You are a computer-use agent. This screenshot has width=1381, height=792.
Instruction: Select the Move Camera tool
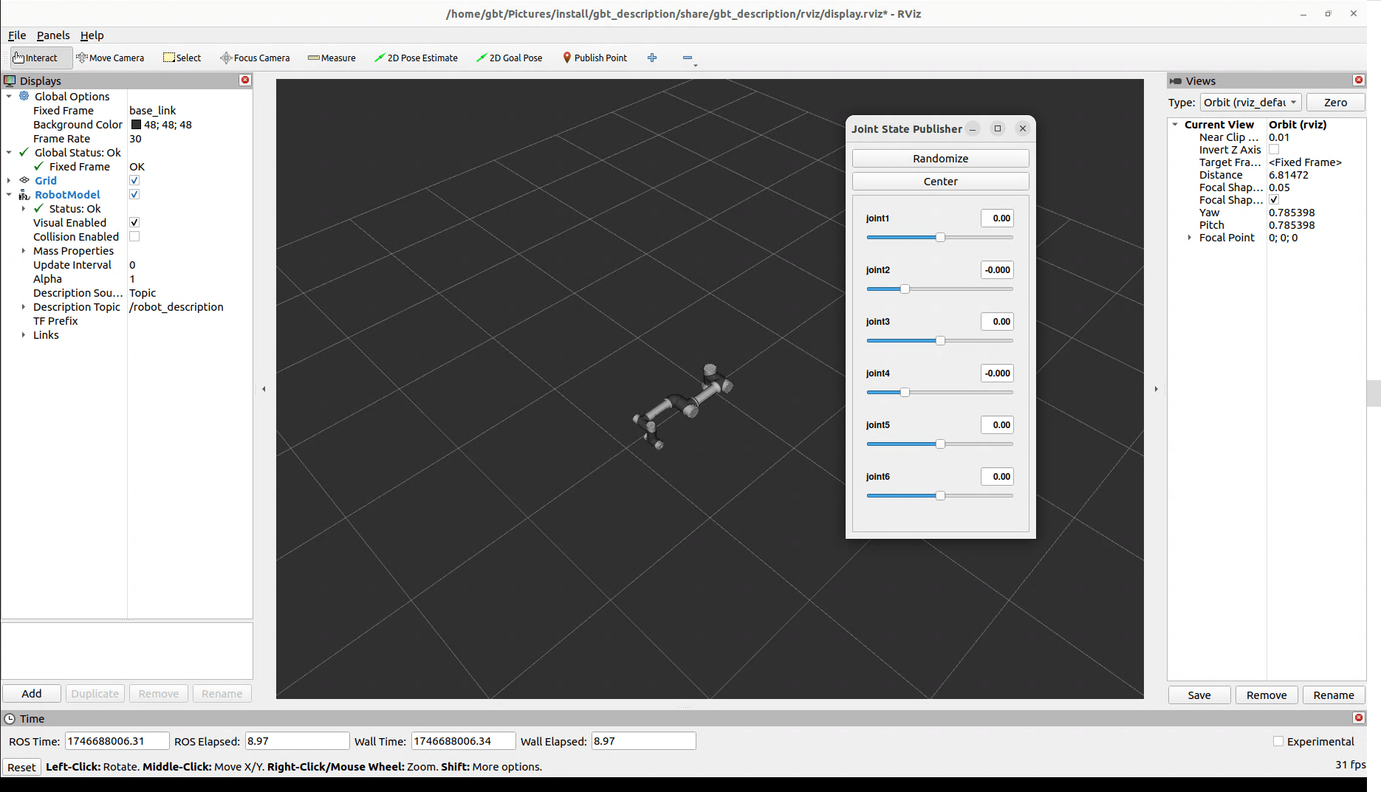(x=110, y=58)
